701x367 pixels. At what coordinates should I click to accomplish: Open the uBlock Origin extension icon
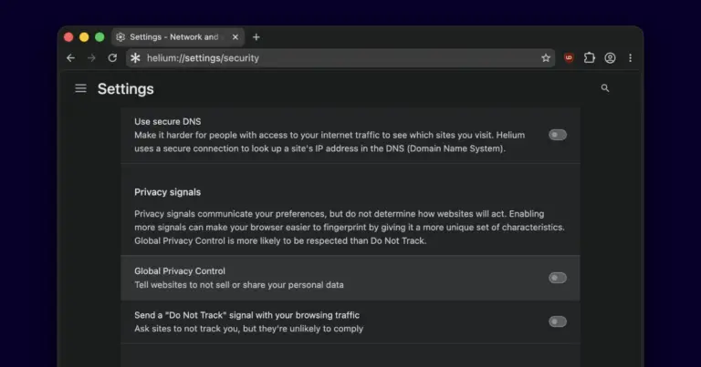click(569, 58)
